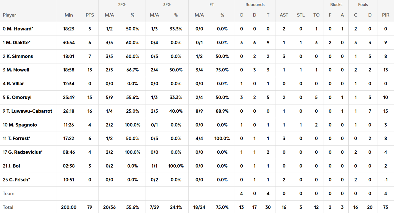
Task: Select T. Luwawu-Cabarrot's name
Action: tap(29, 111)
